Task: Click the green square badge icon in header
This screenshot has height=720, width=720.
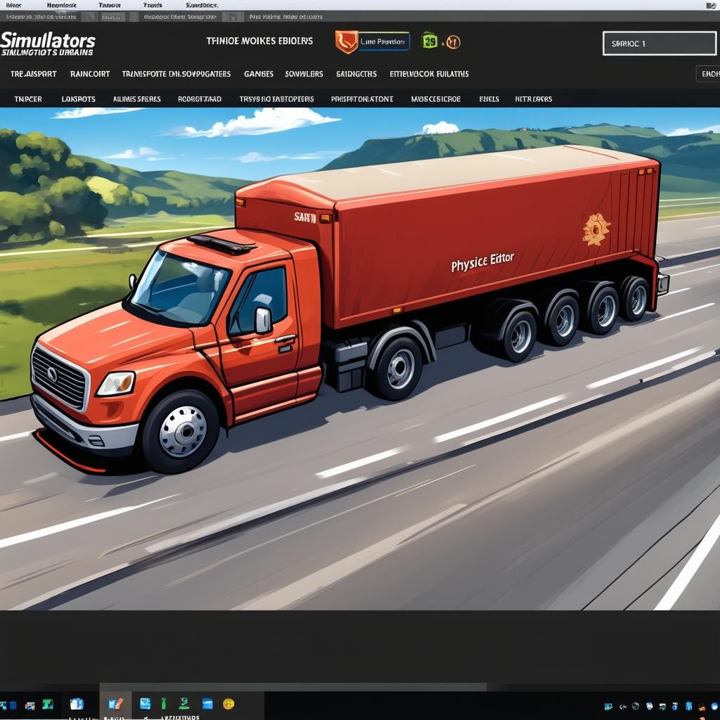Action: [429, 41]
